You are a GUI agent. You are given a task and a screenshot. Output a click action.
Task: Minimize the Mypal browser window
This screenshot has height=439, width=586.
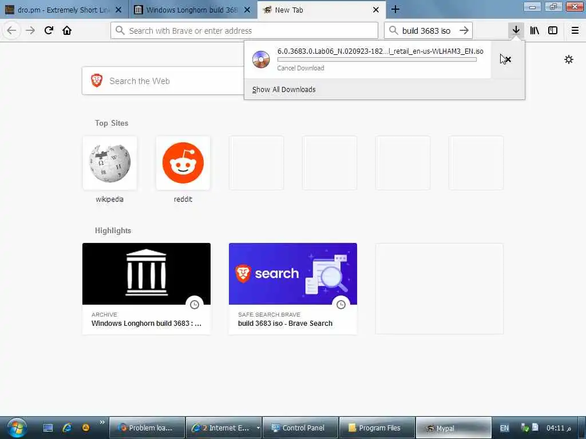pos(532,6)
